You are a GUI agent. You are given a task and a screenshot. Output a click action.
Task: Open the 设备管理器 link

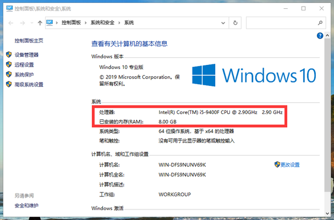click(x=26, y=54)
